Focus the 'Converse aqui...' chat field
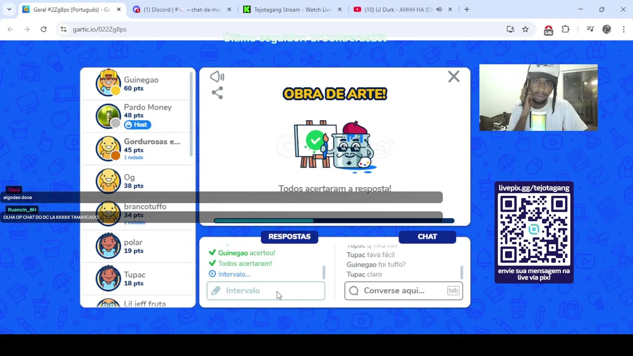633x356 pixels. coord(404,291)
